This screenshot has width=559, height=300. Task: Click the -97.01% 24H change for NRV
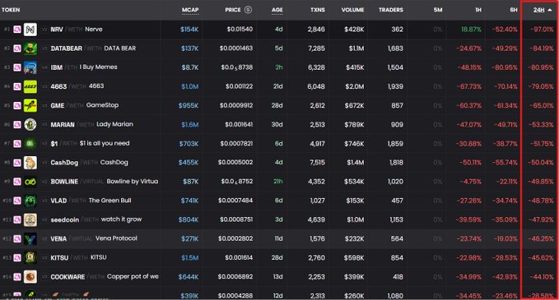(x=542, y=30)
